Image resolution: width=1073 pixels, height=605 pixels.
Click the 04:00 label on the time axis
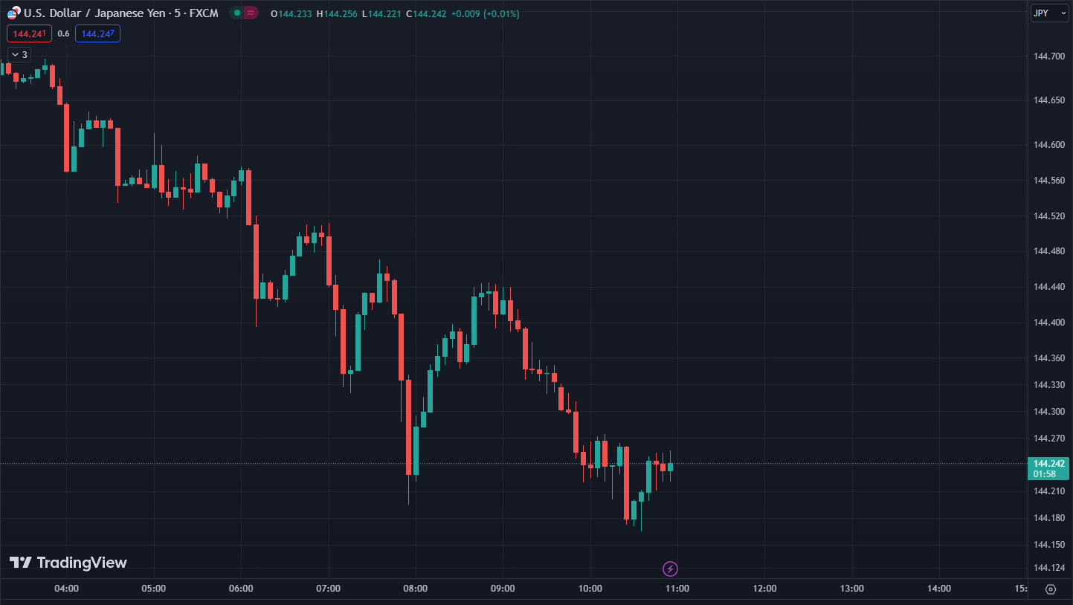67,589
